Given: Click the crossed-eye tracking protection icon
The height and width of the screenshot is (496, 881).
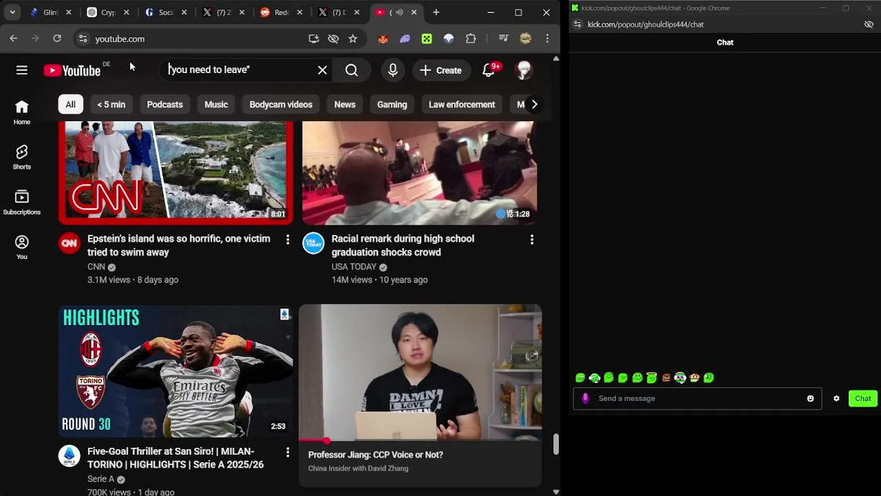Looking at the screenshot, I should 333,39.
